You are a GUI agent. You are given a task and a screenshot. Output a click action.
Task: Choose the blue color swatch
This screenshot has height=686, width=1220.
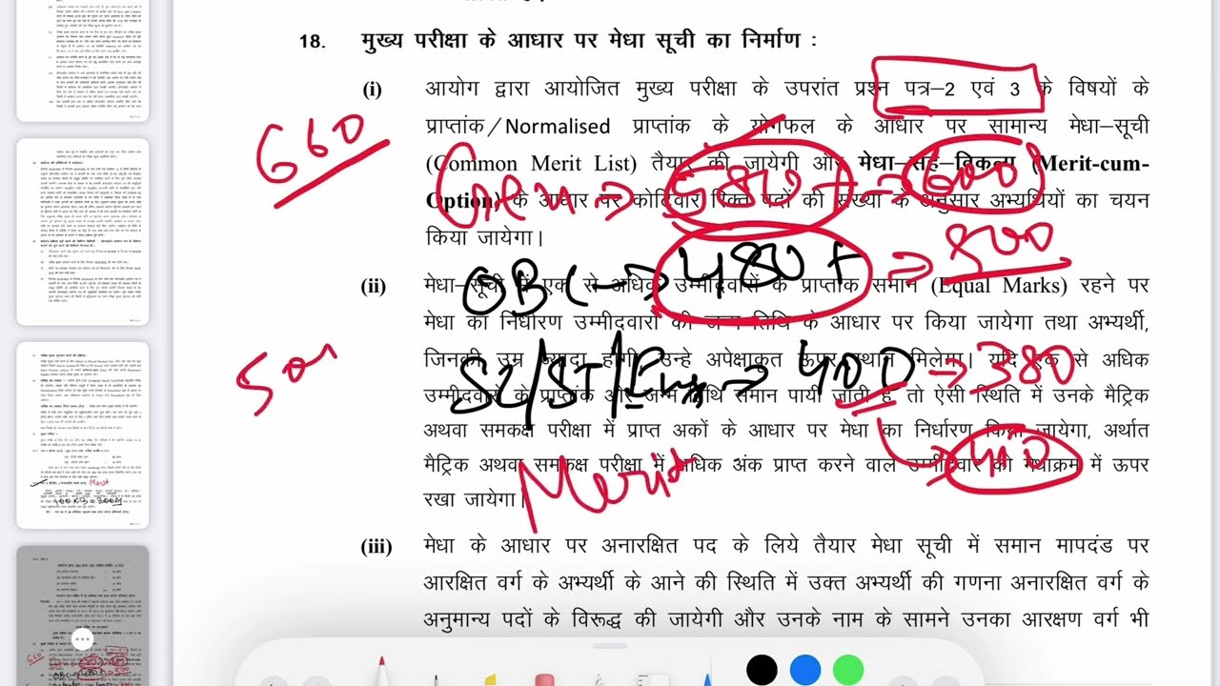[x=805, y=670]
